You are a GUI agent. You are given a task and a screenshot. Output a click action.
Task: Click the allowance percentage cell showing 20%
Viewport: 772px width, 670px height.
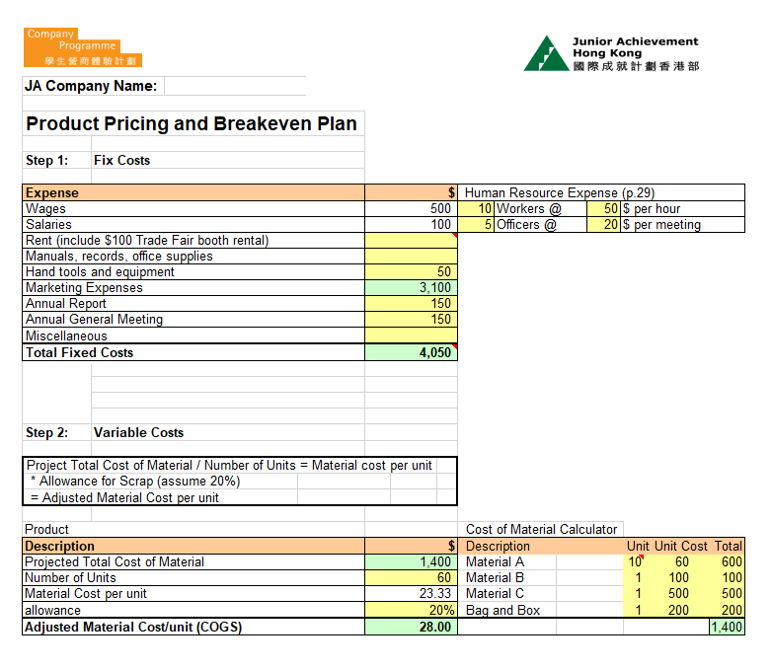(411, 611)
